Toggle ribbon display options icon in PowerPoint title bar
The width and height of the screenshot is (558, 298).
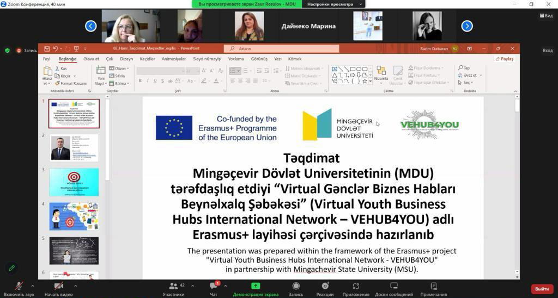pyautogui.click(x=469, y=48)
